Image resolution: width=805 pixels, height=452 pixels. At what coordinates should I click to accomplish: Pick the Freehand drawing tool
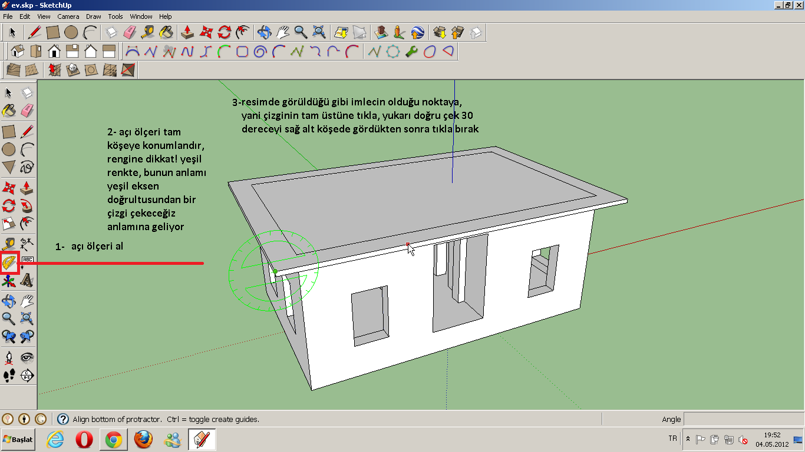(27, 168)
